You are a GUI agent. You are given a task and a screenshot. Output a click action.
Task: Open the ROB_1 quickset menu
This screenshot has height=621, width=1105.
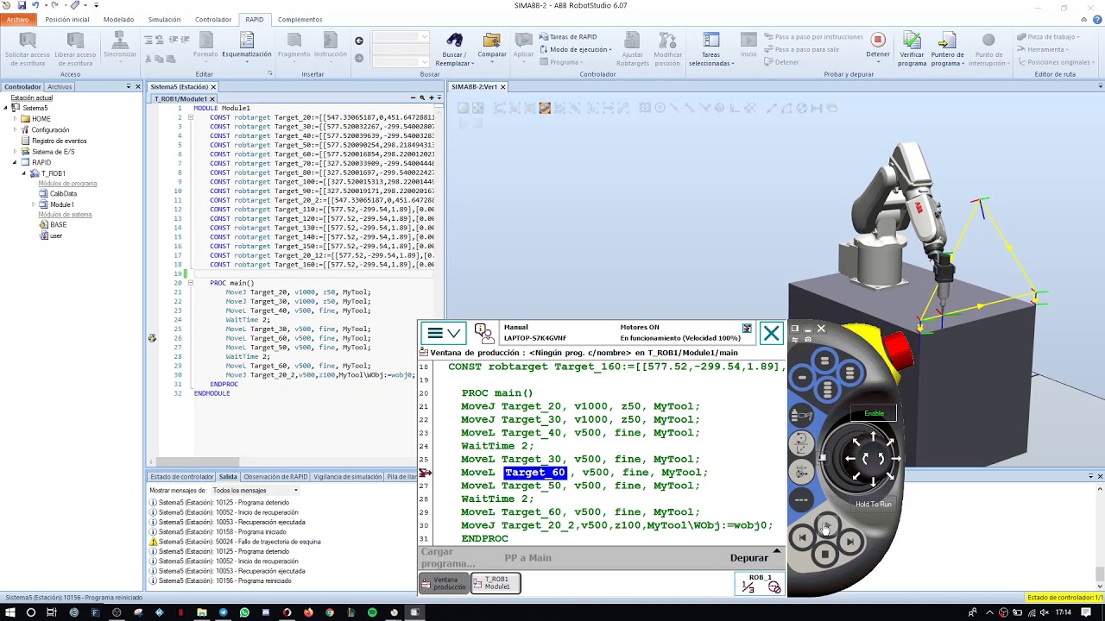(760, 584)
